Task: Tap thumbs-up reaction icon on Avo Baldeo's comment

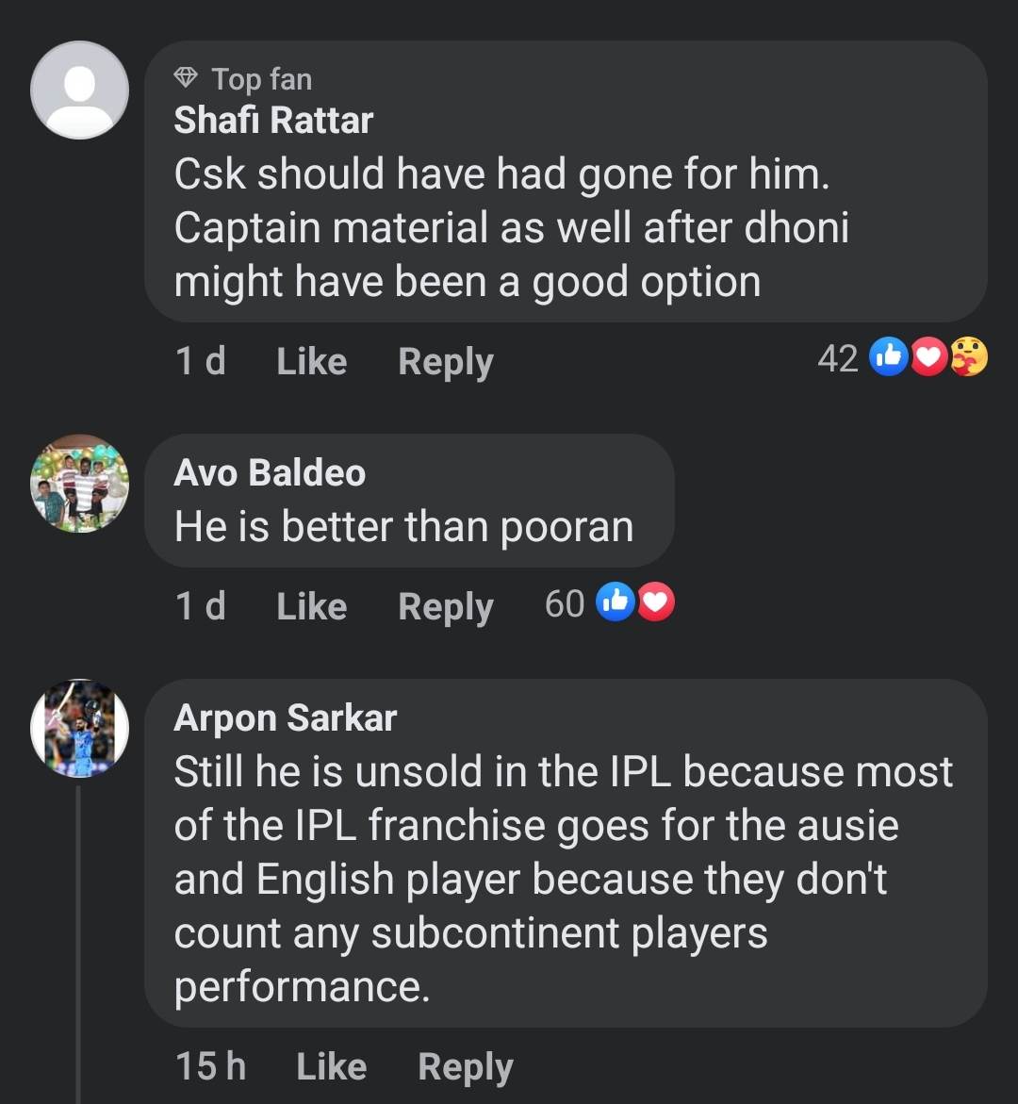Action: pos(615,604)
